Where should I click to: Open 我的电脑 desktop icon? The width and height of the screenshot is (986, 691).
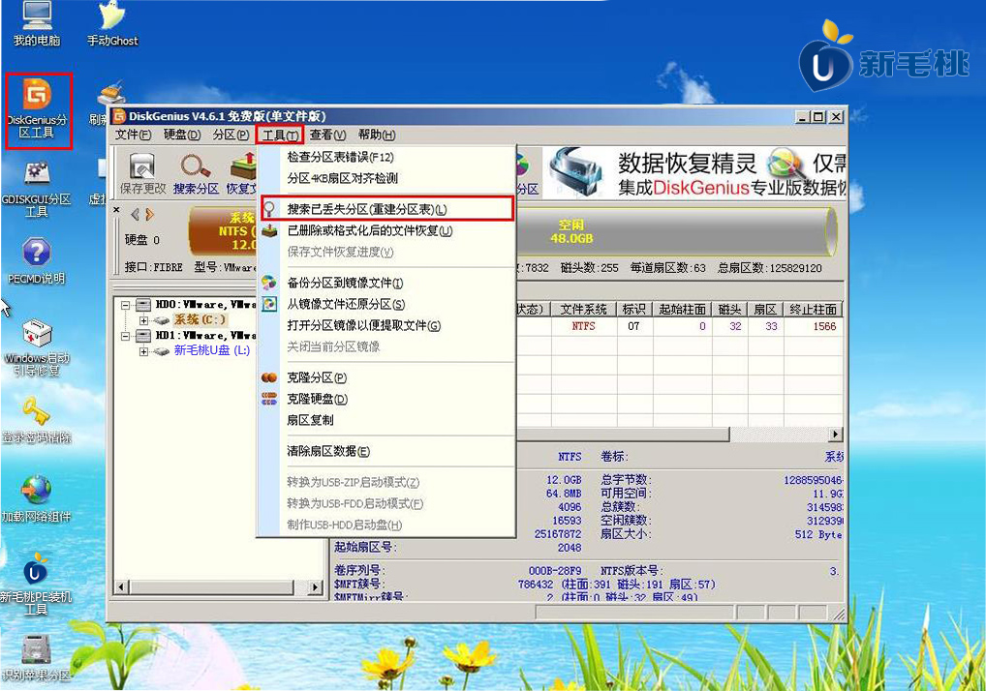37,24
